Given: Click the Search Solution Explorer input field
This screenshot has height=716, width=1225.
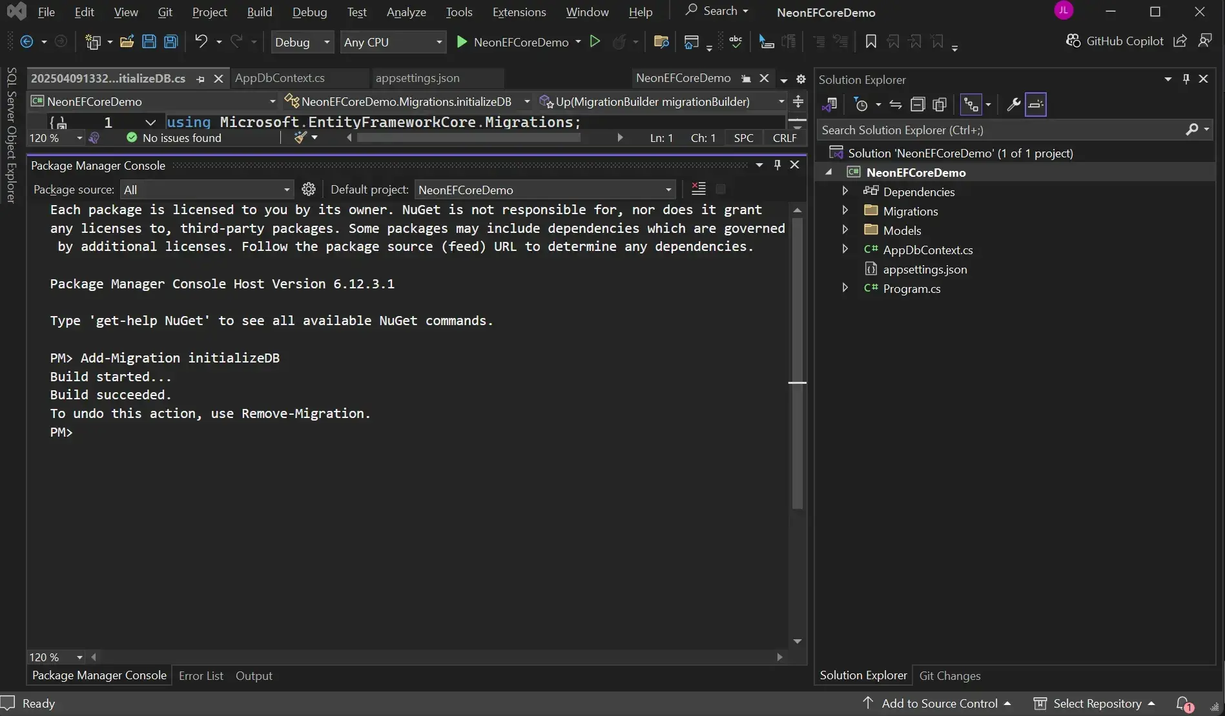Looking at the screenshot, I should pyautogui.click(x=1001, y=130).
